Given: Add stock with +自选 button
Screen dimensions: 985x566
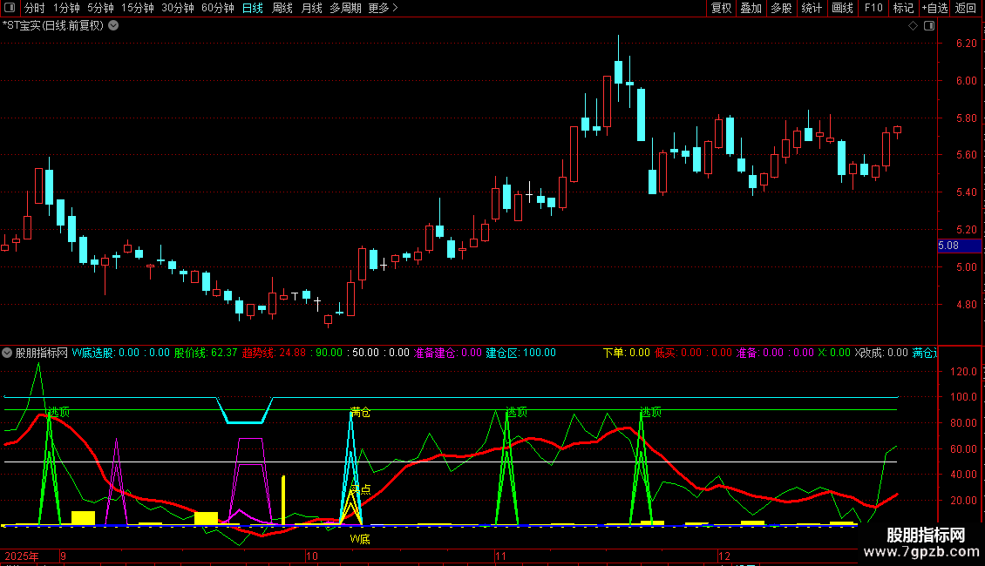Looking at the screenshot, I should 934,9.
